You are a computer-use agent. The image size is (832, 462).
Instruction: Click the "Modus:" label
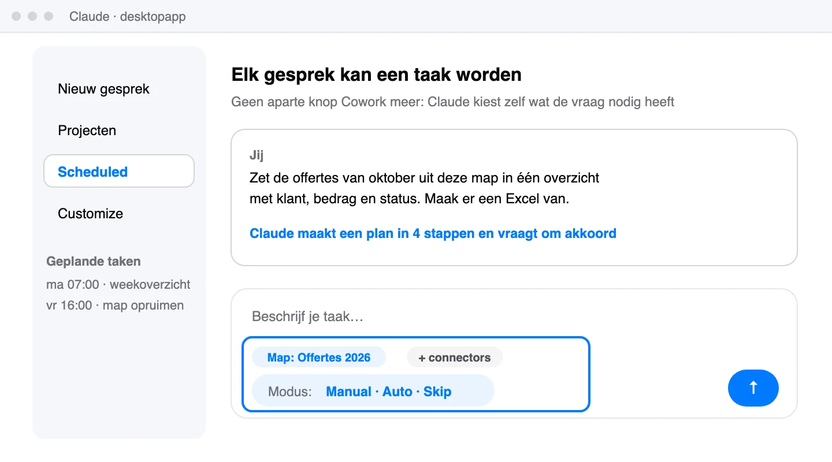(290, 392)
